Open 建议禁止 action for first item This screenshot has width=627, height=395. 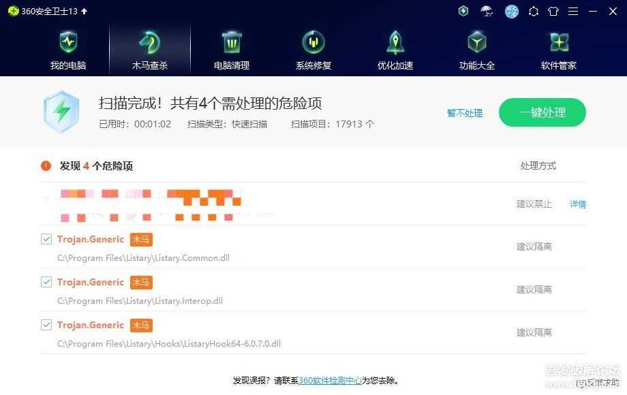(x=534, y=204)
